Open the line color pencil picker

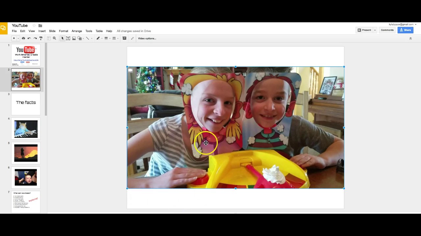point(98,38)
